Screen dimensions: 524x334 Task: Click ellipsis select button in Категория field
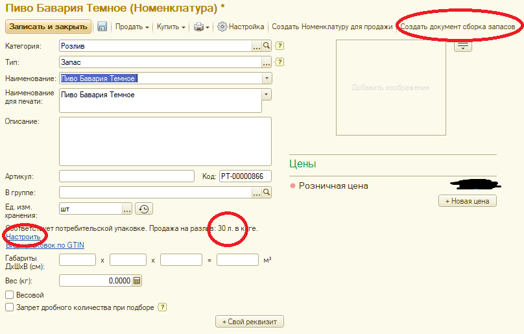click(x=257, y=46)
